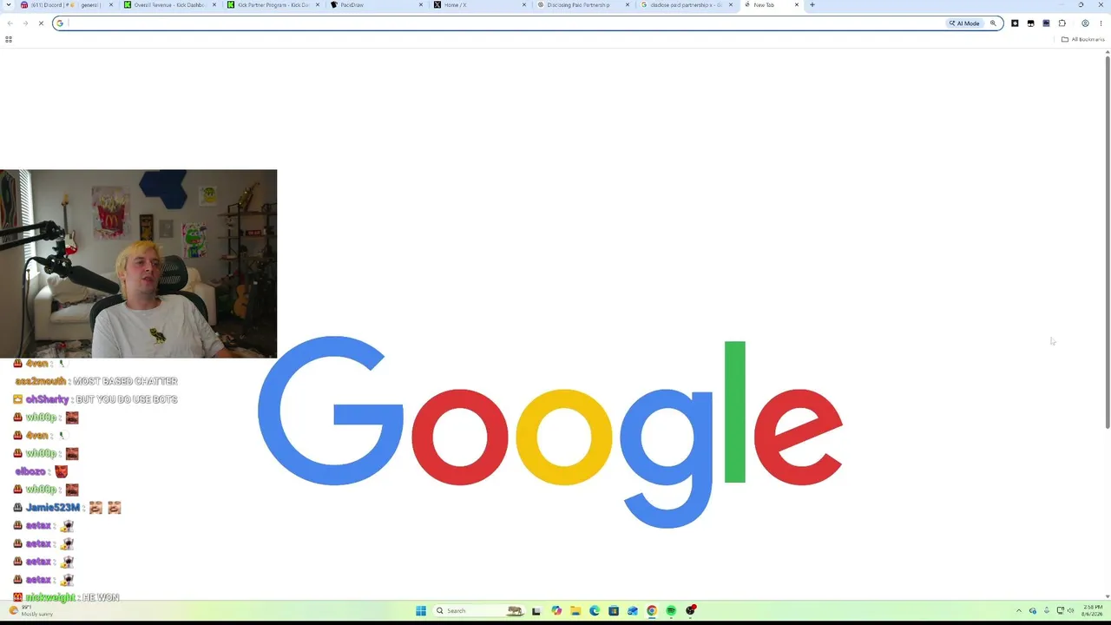Open Task View from the taskbar
The width and height of the screenshot is (1111, 625).
536,611
